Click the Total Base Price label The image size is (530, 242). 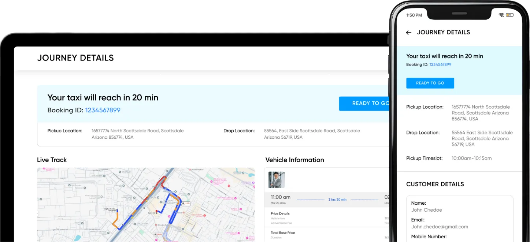click(x=283, y=232)
